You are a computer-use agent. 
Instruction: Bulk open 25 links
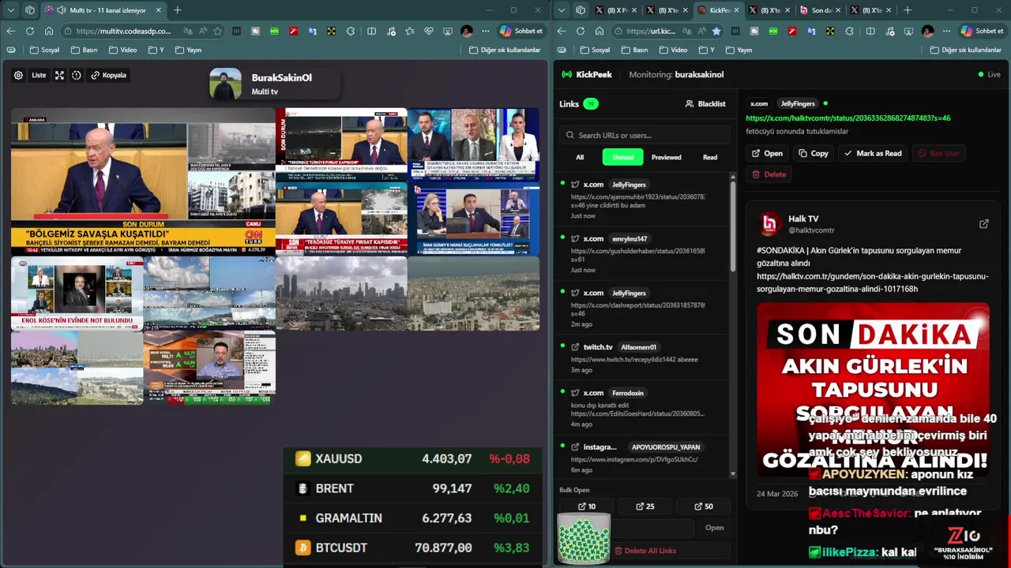coord(645,506)
